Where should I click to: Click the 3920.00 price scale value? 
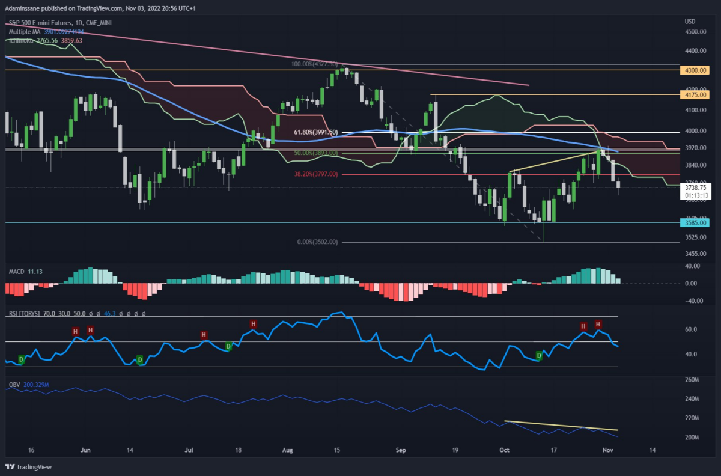(x=696, y=148)
